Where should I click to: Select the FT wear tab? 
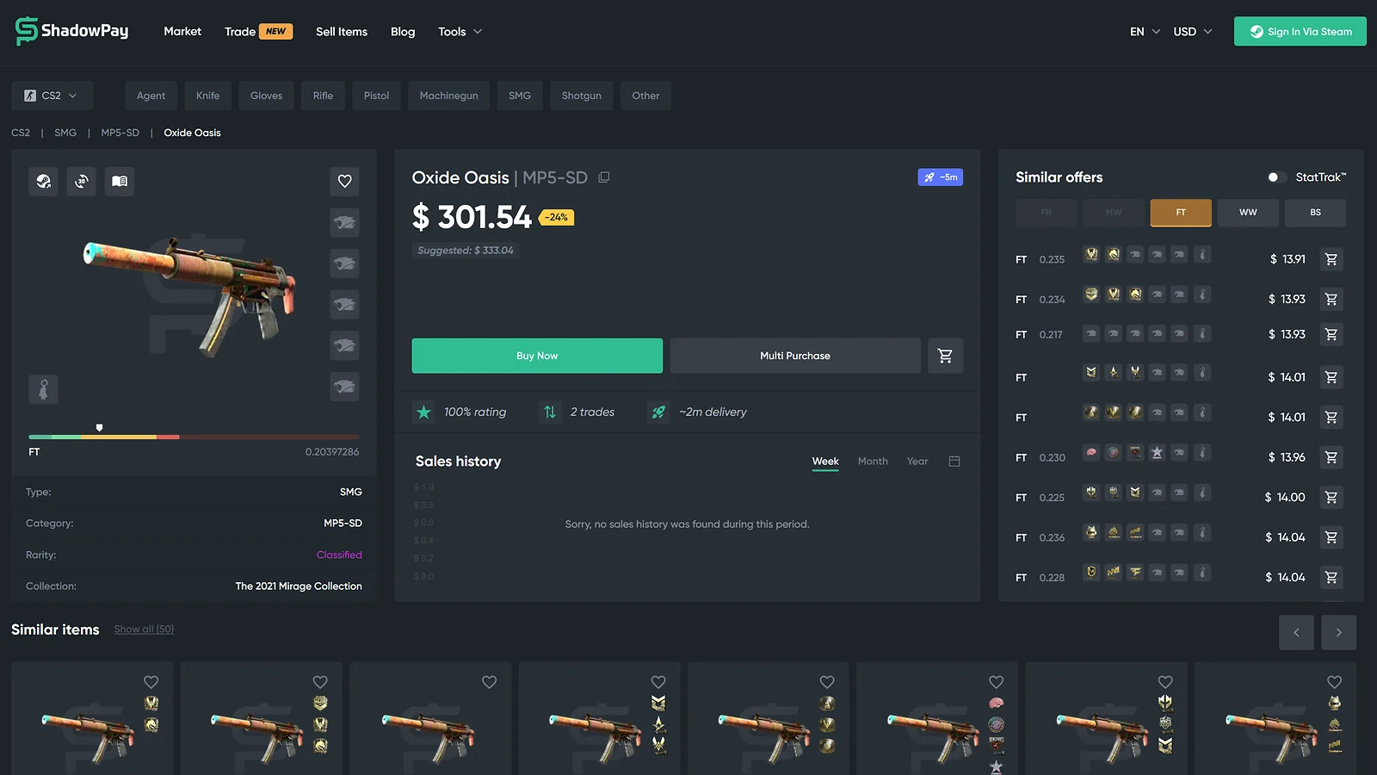coord(1181,213)
